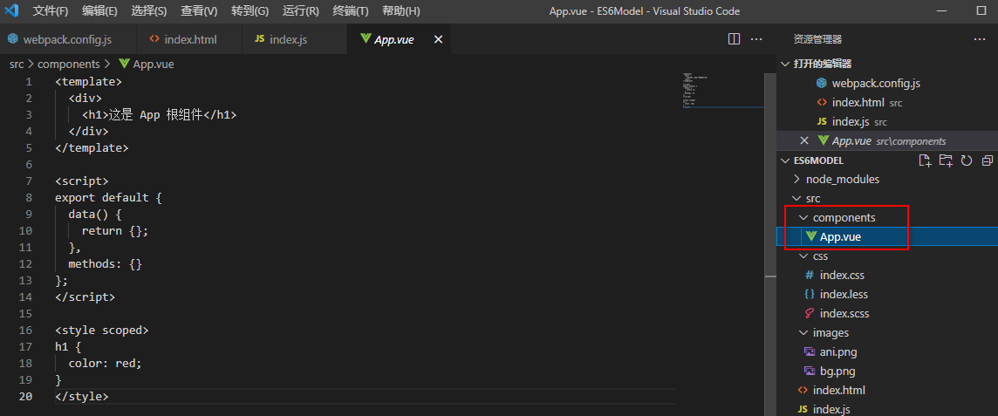The width and height of the screenshot is (998, 416).
Task: Close App.vue from open editors list
Action: pyautogui.click(x=803, y=140)
